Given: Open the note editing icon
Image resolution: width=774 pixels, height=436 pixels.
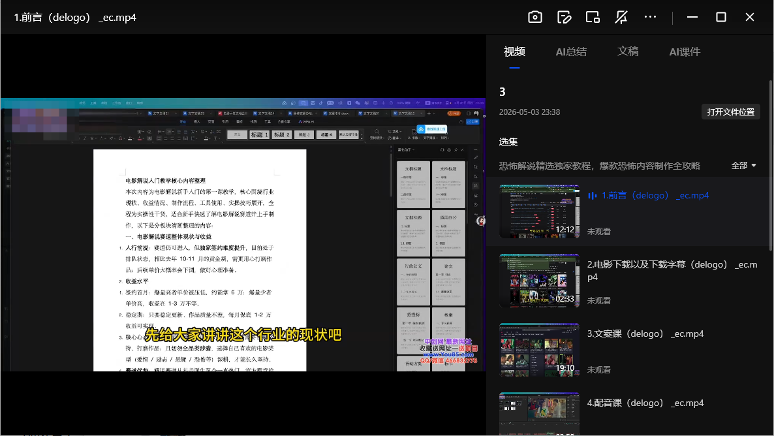Looking at the screenshot, I should 564,17.
